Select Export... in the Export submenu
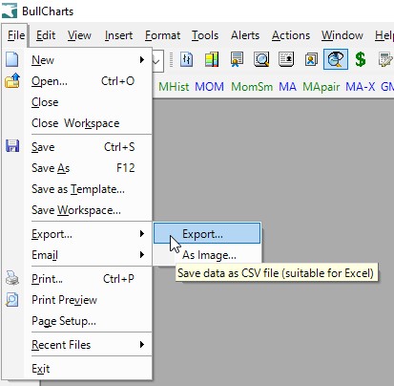Screen dimensions: 394x386 pos(207,234)
